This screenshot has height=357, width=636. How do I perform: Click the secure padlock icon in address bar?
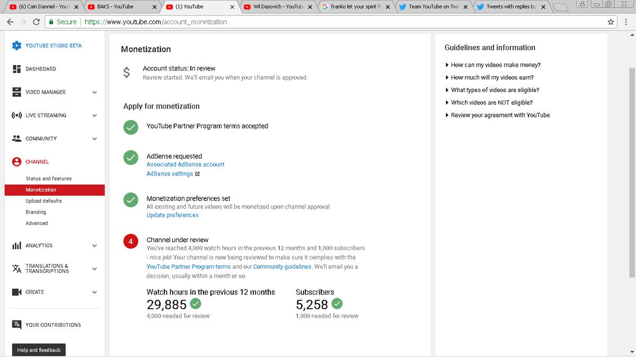51,22
